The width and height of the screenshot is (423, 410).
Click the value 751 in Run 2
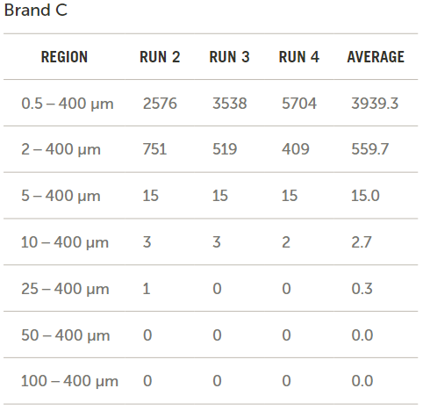[154, 149]
